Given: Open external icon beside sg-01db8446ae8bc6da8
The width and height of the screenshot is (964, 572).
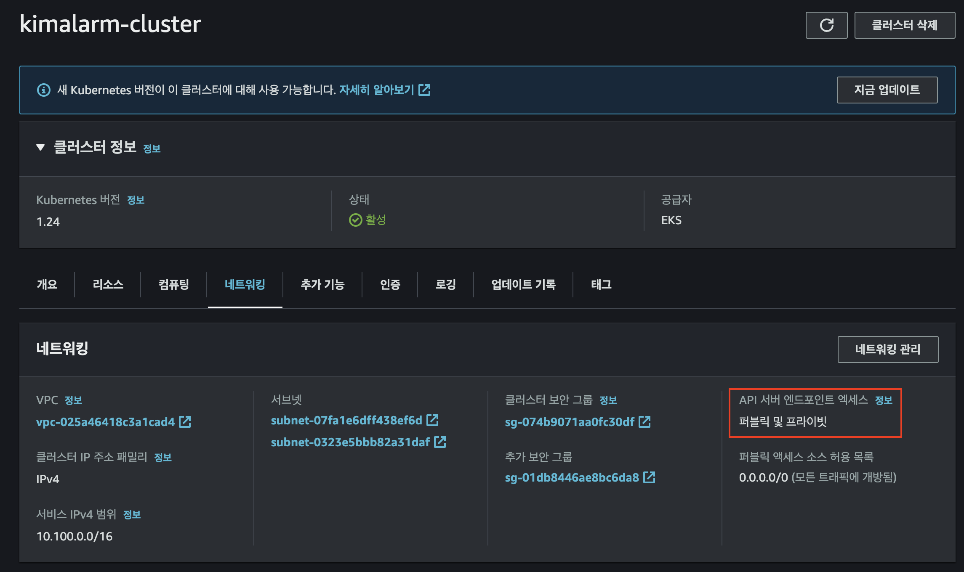Looking at the screenshot, I should click(649, 477).
